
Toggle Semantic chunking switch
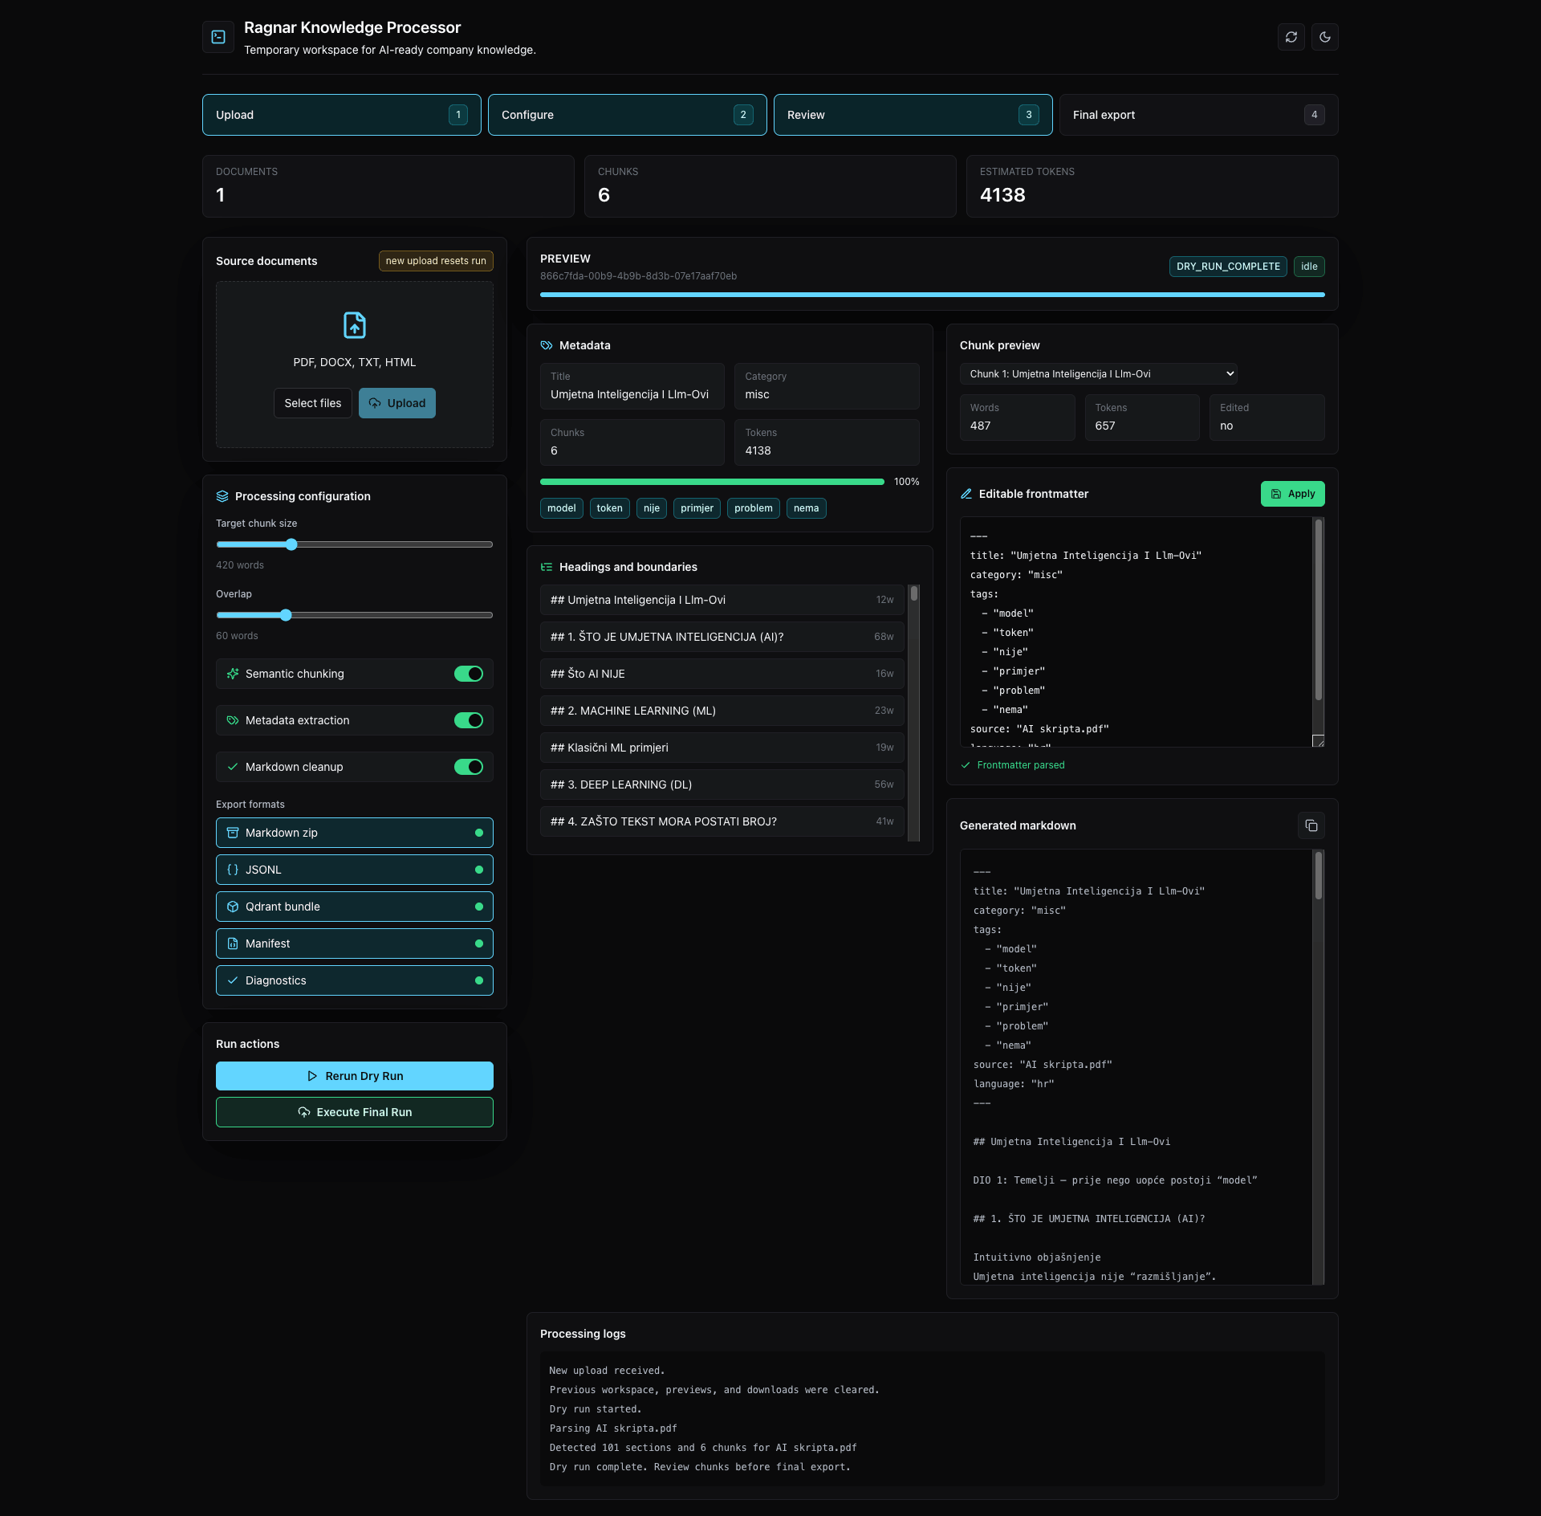pos(469,674)
